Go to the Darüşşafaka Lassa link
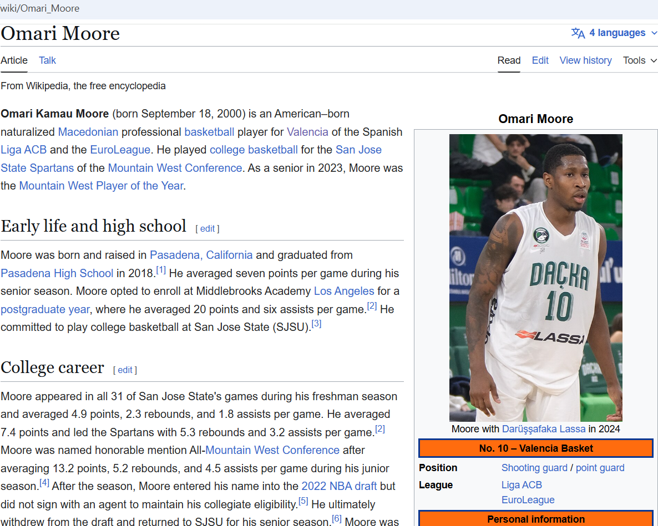This screenshot has height=526, width=658. (543, 429)
